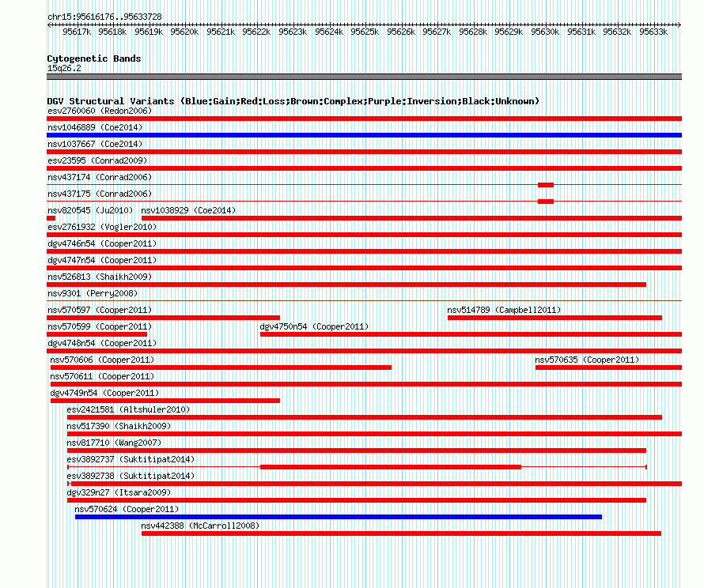Open nsv442388 (McCarroll2008) label

[x=200, y=526]
